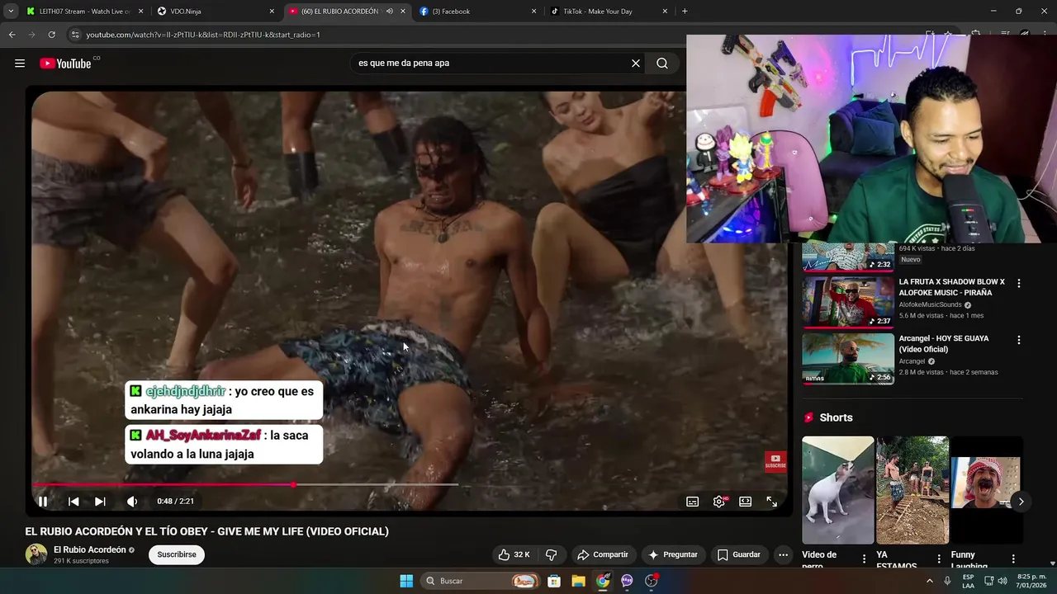Open Windows Start menu
The height and width of the screenshot is (594, 1057).
point(406,581)
